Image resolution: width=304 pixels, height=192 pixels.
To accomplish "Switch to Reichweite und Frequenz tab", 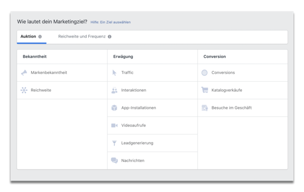I will 82,36.
